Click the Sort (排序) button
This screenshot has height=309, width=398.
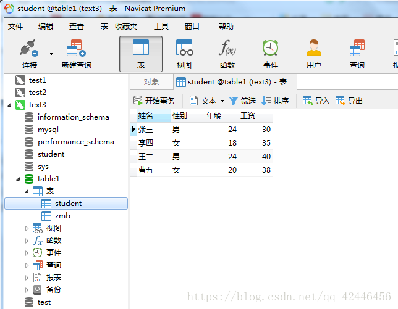275,101
